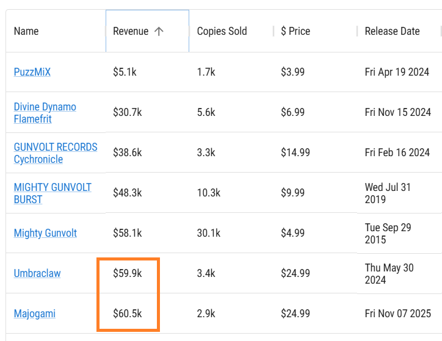Screen dimensions: 442x341
Task: Select copies sold 5.6k cell
Action: pyautogui.click(x=231, y=112)
